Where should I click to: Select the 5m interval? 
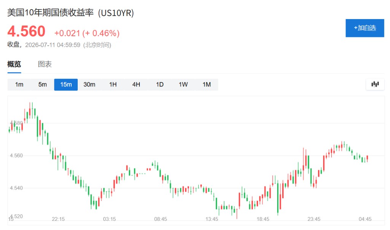[43, 85]
